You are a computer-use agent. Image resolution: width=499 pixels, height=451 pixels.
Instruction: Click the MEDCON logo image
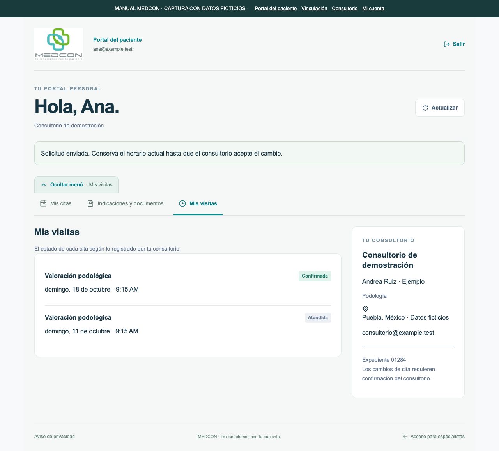pos(58,44)
